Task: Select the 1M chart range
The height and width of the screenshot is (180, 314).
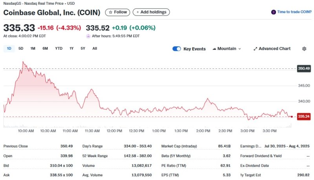Action: coord(33,49)
